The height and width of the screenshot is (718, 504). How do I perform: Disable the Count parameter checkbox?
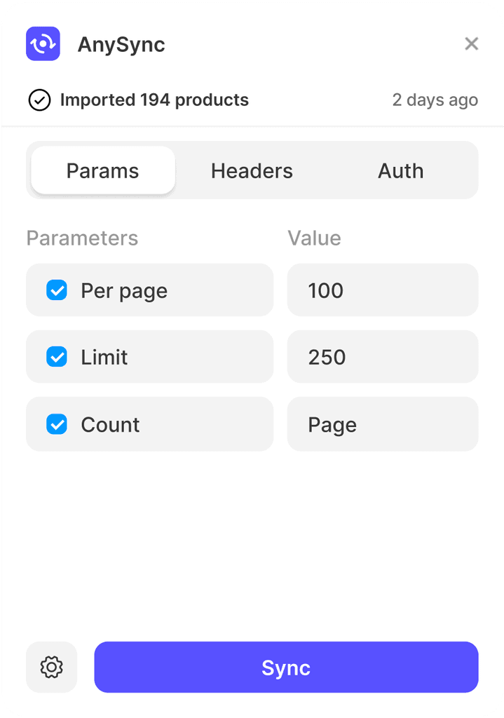(x=57, y=424)
